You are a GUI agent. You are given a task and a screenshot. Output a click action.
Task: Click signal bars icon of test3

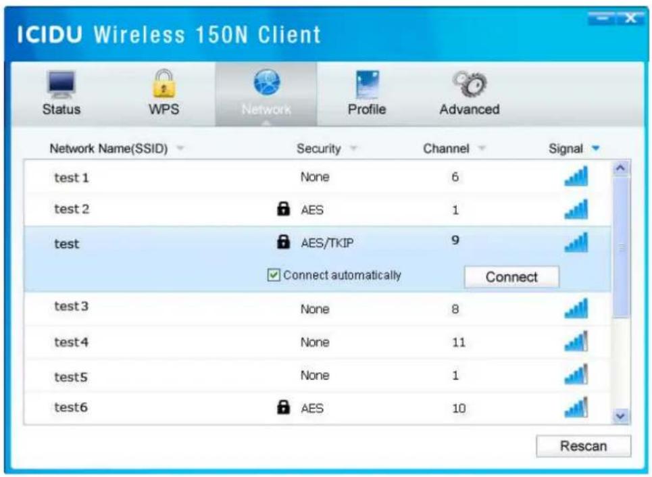click(x=576, y=308)
